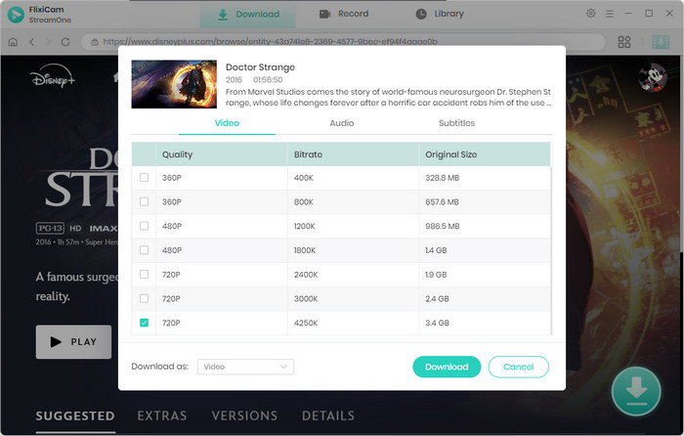Switch to the Record tab
This screenshot has width=684, height=436.
tap(344, 14)
